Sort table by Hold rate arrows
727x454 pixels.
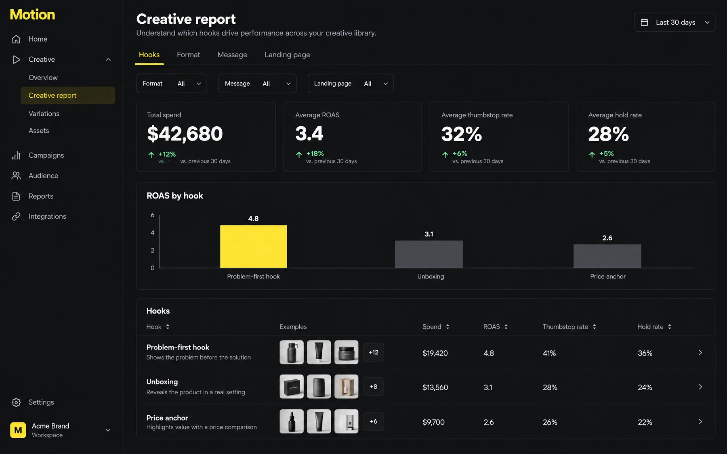click(670, 327)
